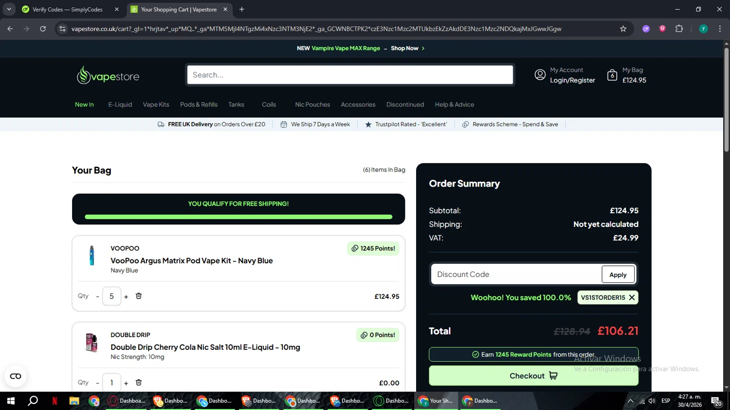Open Chrome extensions puzzle icon

click(x=679, y=29)
